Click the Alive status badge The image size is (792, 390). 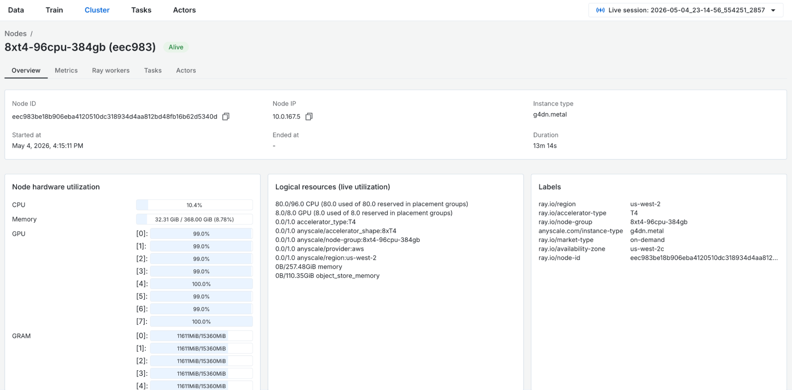point(176,47)
